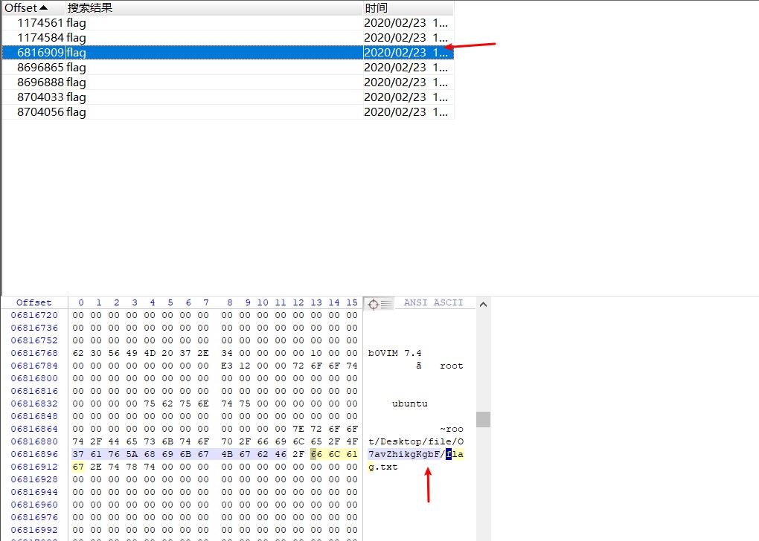Click the ANSI ASCII encoding label
Viewport: 759px width, 541px height.
pyautogui.click(x=434, y=302)
